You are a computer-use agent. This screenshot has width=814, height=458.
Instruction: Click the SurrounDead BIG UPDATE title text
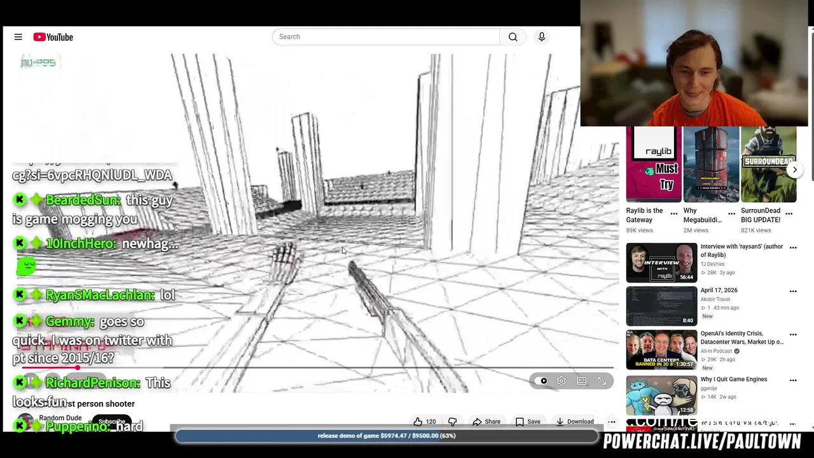[761, 215]
